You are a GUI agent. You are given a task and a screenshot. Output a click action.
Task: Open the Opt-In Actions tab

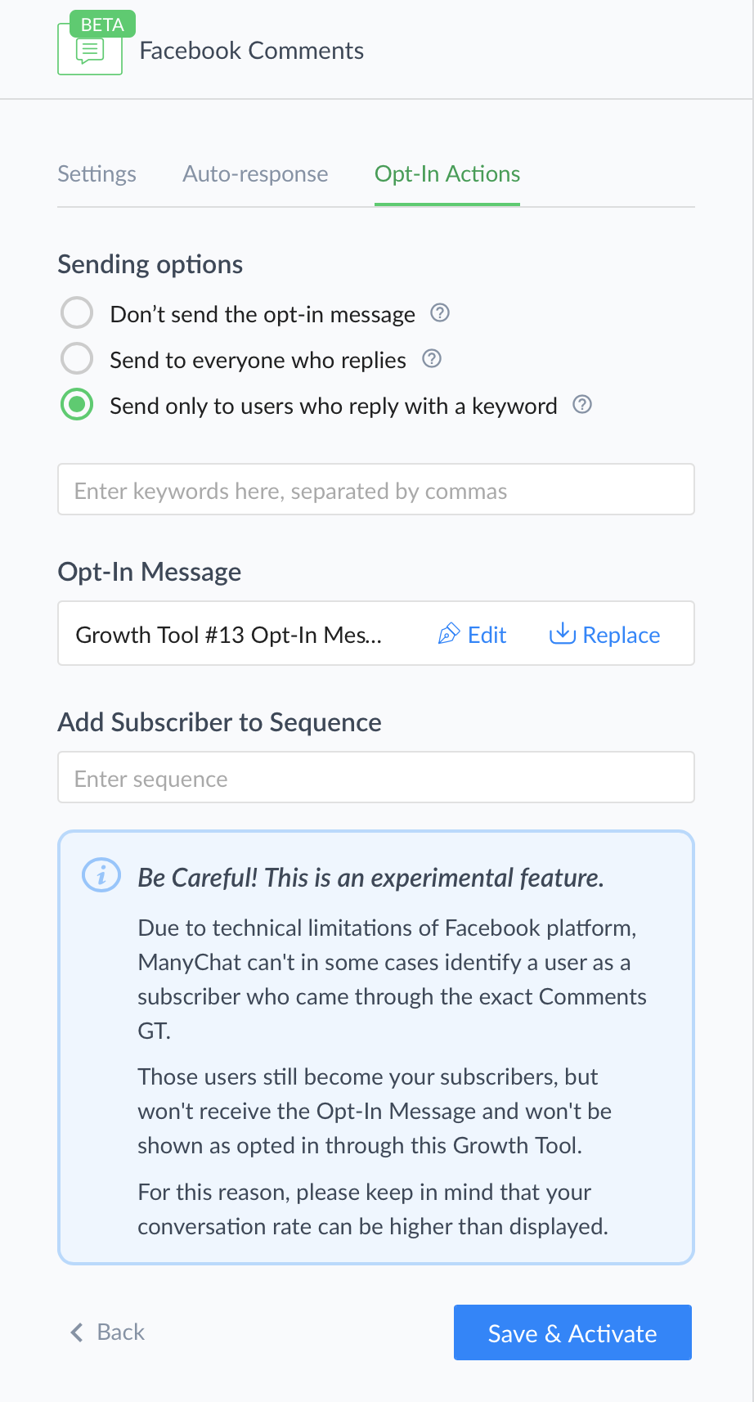pos(447,174)
